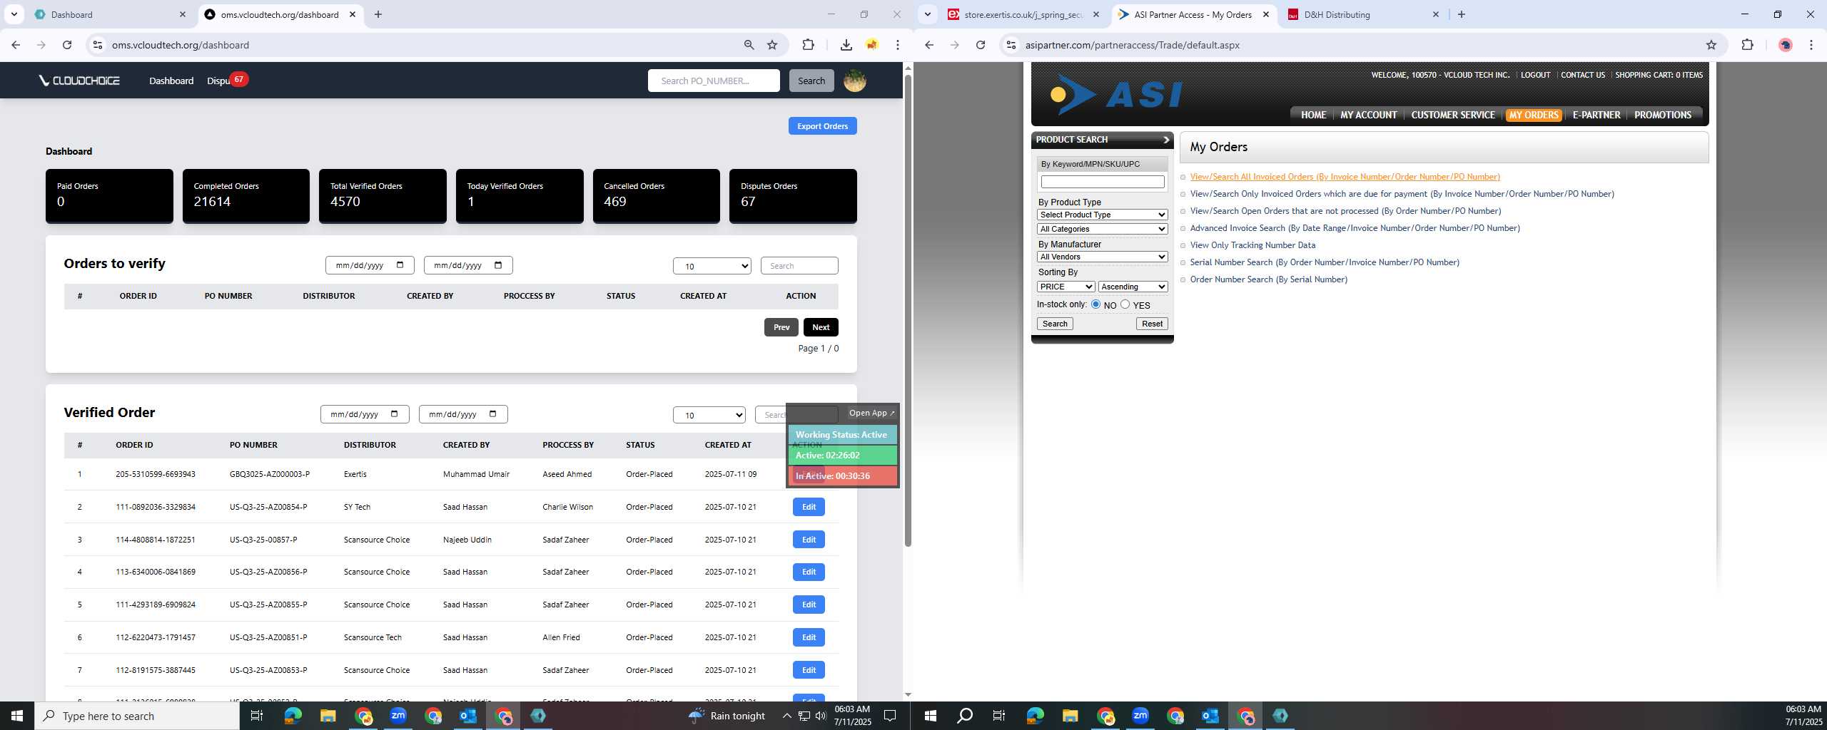This screenshot has width=1827, height=730.
Task: Open Zoom app from left taskbar
Action: (x=398, y=716)
